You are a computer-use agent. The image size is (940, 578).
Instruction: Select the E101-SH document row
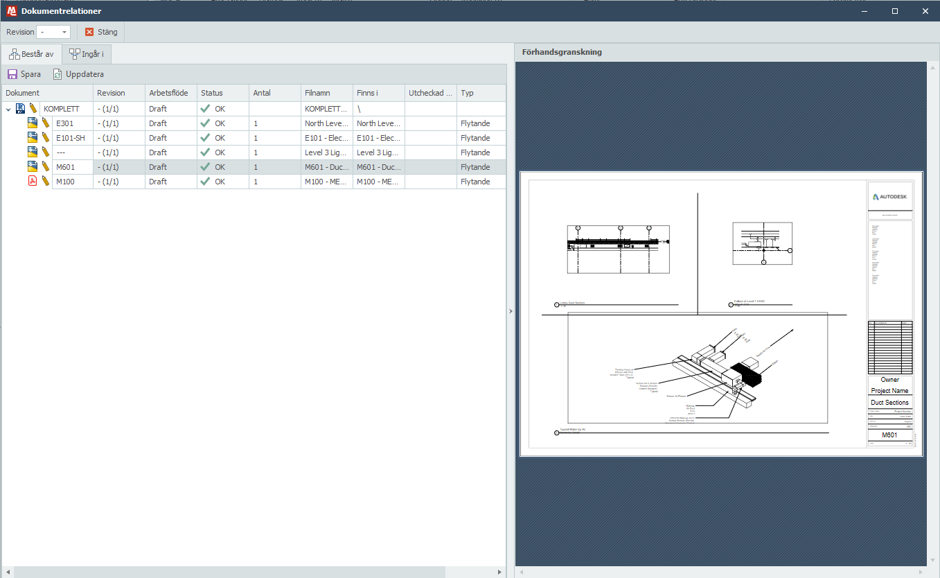coord(254,138)
